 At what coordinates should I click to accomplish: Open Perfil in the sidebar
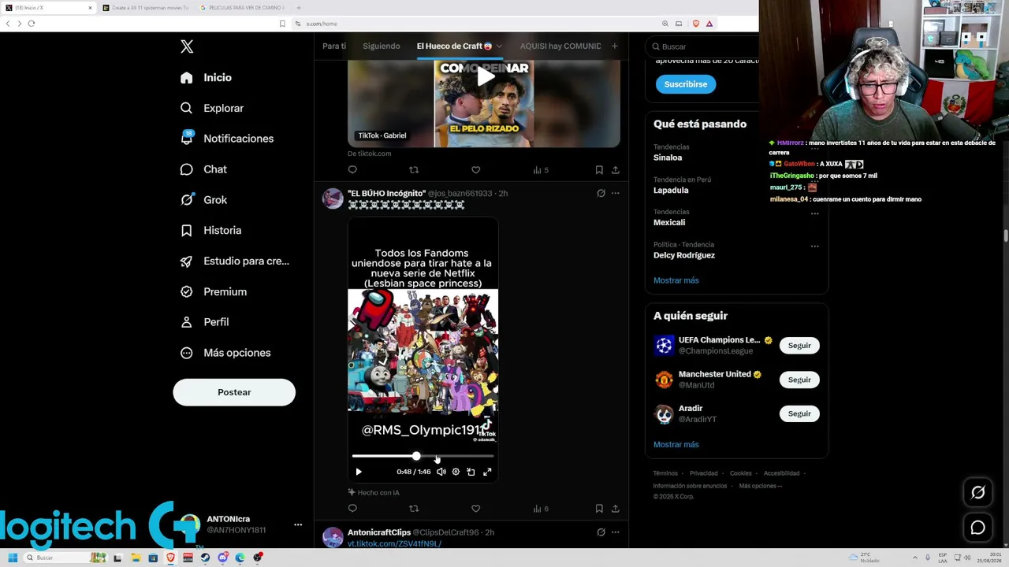point(203,322)
